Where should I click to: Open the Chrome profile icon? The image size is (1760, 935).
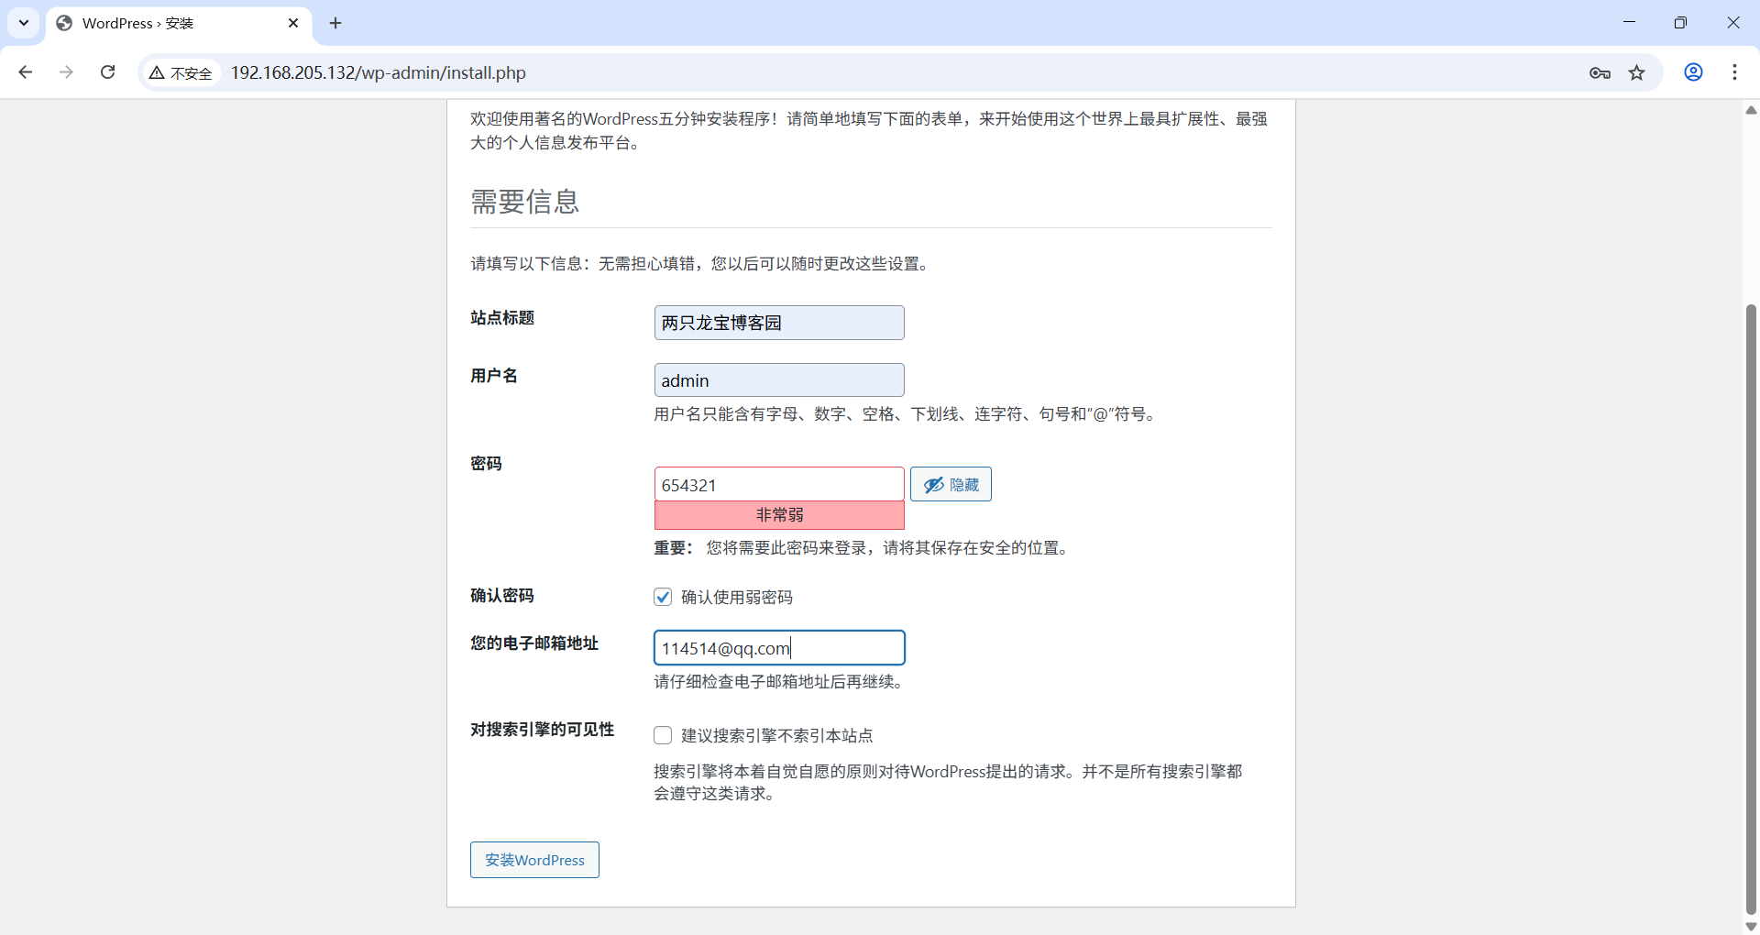(1694, 72)
